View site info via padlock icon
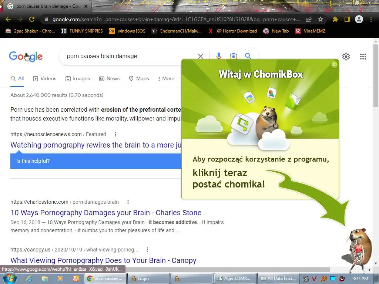Screen dimensions: 379x284 [47, 19]
